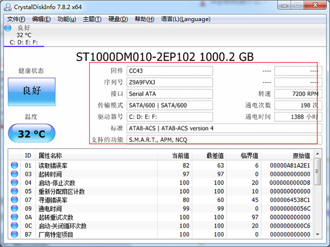Open the 文件(F) menu
The height and width of the screenshot is (247, 330).
16,19
